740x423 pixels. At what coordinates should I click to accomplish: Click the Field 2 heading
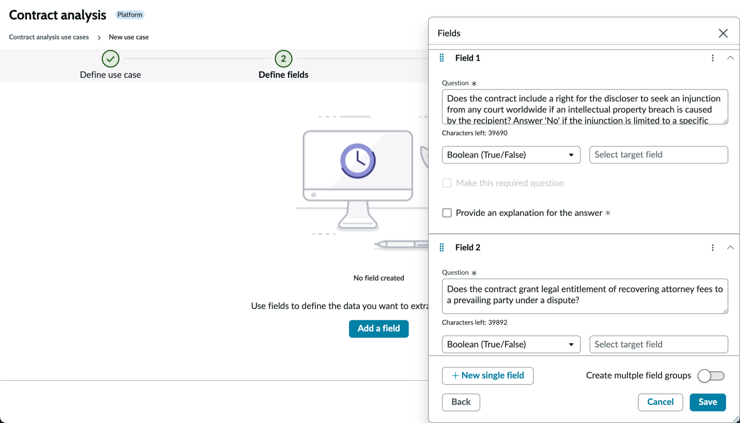pos(468,248)
